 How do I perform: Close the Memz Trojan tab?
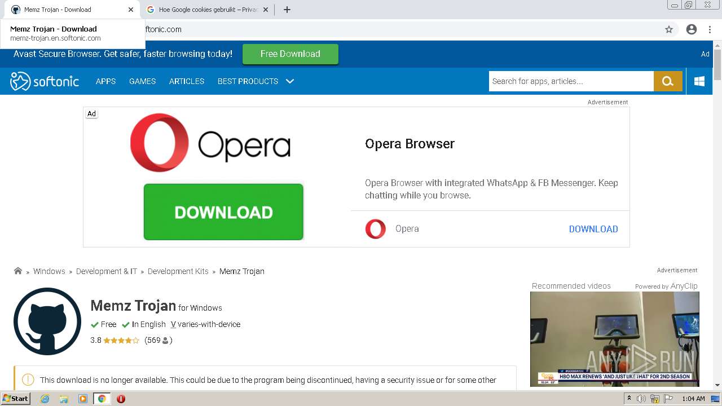(131, 10)
